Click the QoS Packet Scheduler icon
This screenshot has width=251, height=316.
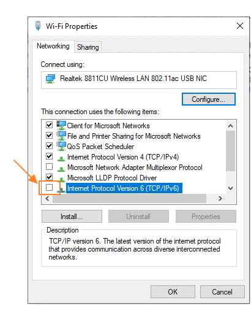pos(61,146)
